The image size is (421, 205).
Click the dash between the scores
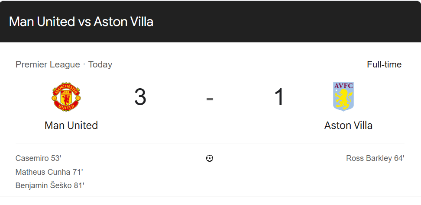tap(210, 99)
